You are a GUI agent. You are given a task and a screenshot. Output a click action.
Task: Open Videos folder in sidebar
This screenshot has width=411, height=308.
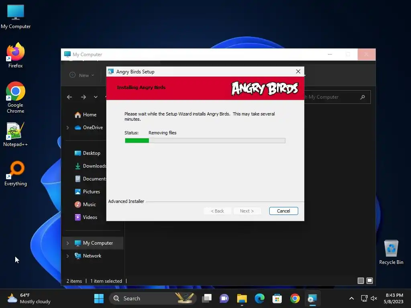[x=86, y=217]
